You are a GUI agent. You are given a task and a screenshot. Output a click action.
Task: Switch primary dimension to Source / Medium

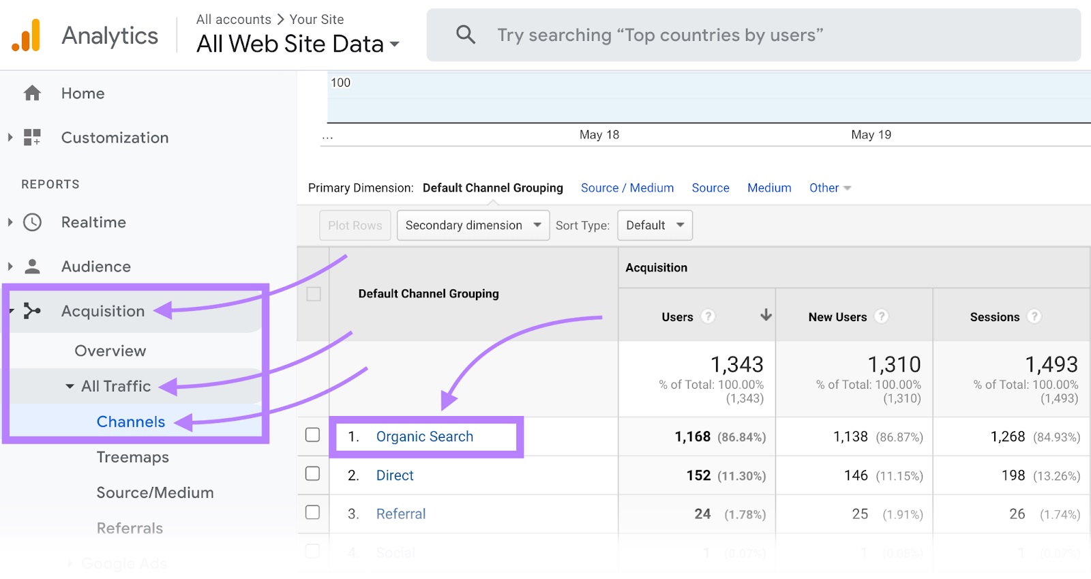coord(627,188)
